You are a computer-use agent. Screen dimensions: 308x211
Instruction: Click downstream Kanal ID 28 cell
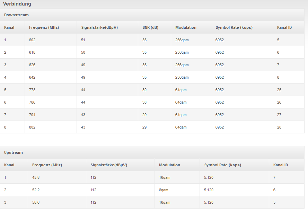click(279, 127)
